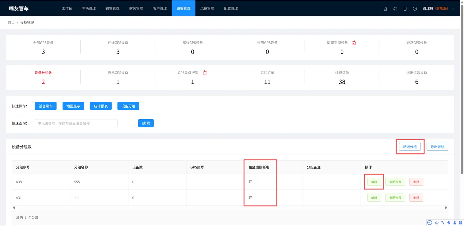
Task: Open the 配置管理 menu
Action: (231, 8)
